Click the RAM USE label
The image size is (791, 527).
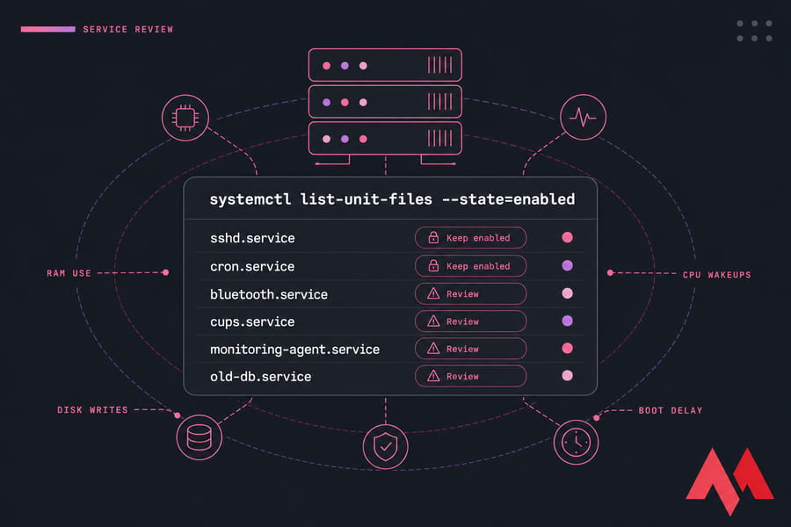point(69,273)
